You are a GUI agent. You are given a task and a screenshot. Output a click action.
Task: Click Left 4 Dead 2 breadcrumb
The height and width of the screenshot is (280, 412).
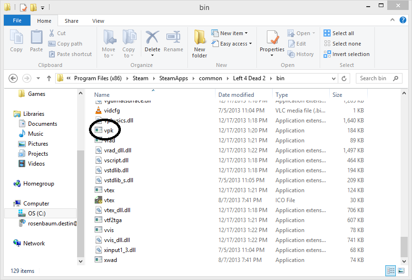tap(249, 78)
